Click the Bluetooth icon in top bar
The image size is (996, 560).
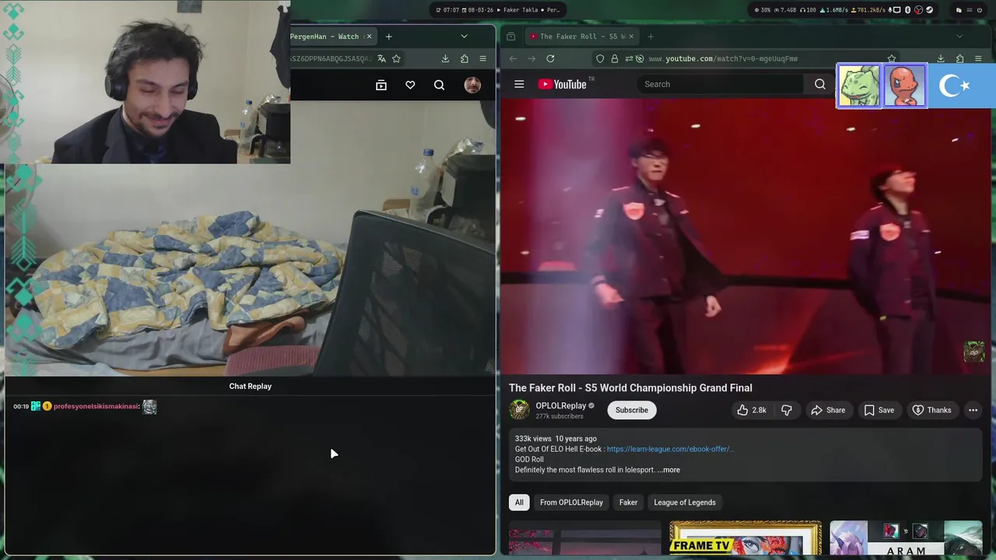pos(907,10)
